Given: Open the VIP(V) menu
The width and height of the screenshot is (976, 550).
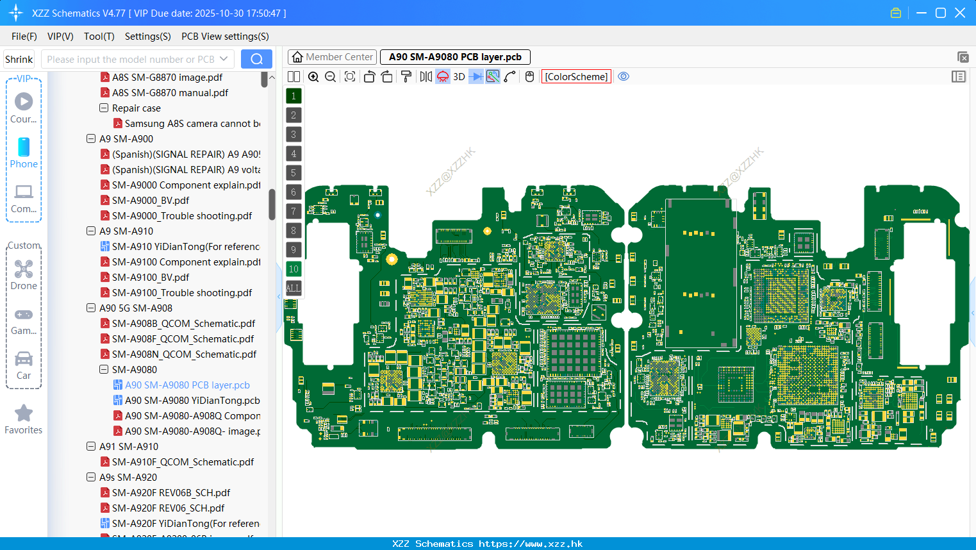Looking at the screenshot, I should [x=60, y=37].
